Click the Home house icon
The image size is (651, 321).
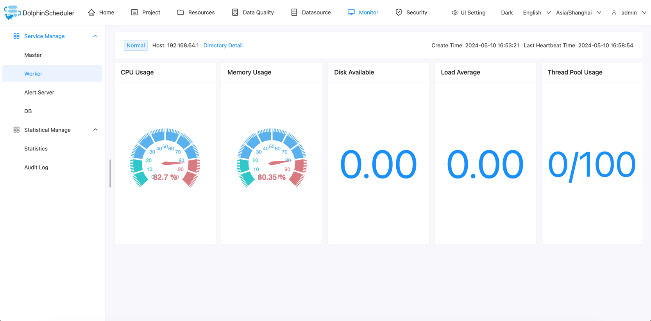click(91, 12)
